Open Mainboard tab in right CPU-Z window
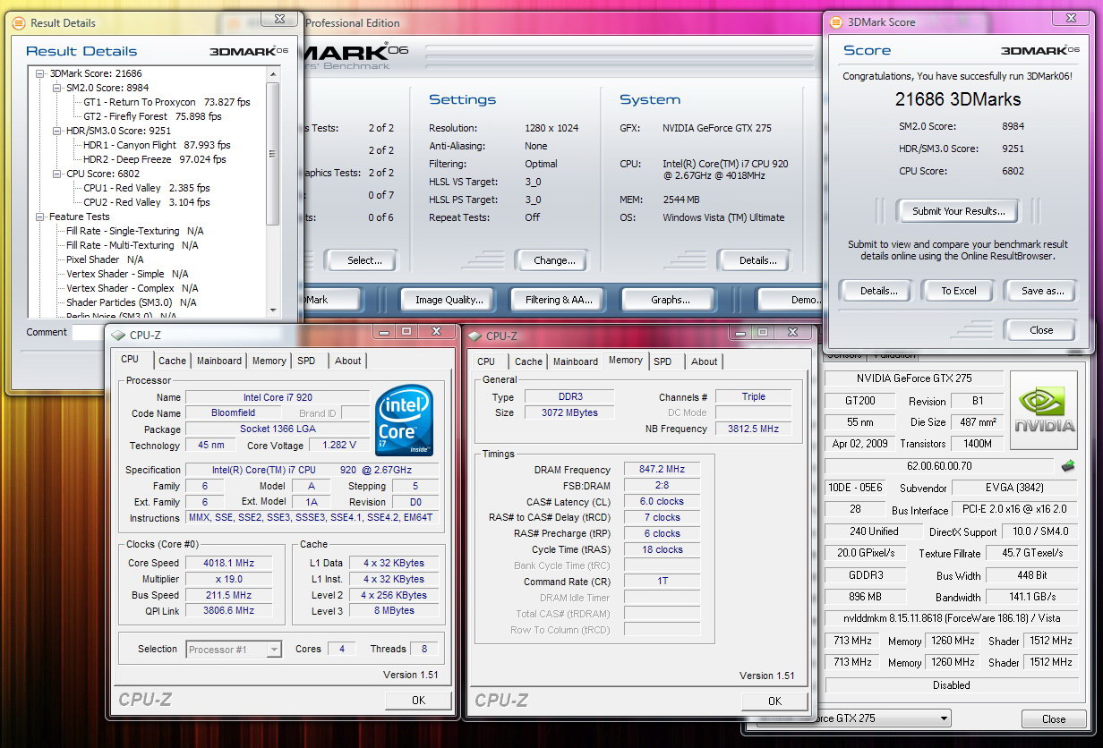This screenshot has width=1103, height=748. (576, 361)
